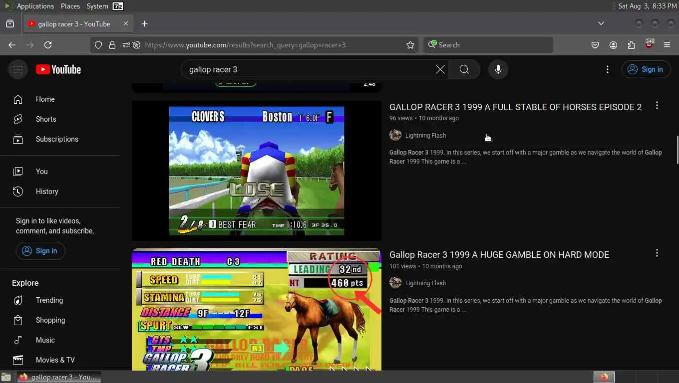Viewport: 679px width, 383px height.
Task: Expand the list all tabs dropdown
Action: point(601,23)
